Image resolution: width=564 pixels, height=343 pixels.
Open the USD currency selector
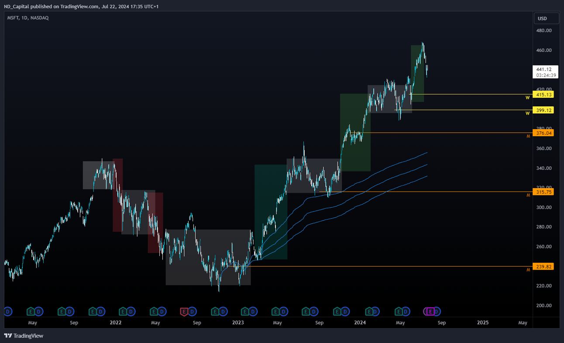[x=547, y=18]
